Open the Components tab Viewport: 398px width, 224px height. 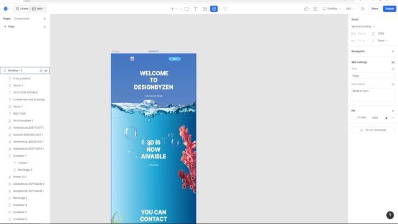22,19
